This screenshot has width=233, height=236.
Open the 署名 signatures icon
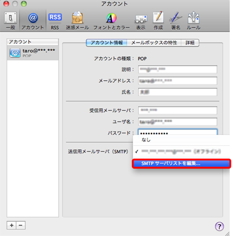(176, 21)
